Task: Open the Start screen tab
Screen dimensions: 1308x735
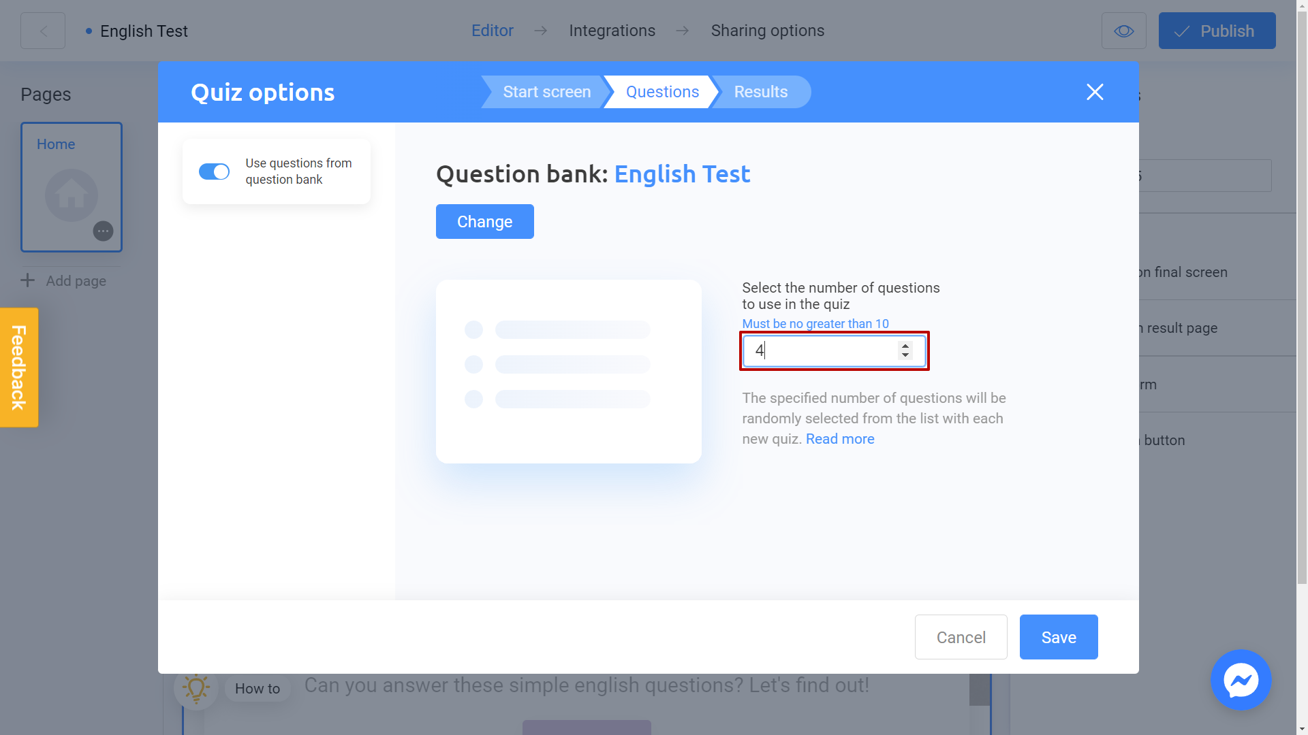Action: pyautogui.click(x=546, y=92)
